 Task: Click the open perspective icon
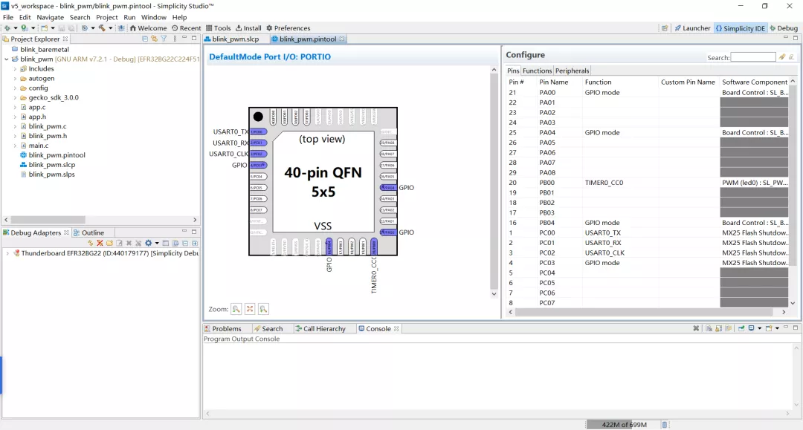click(665, 28)
